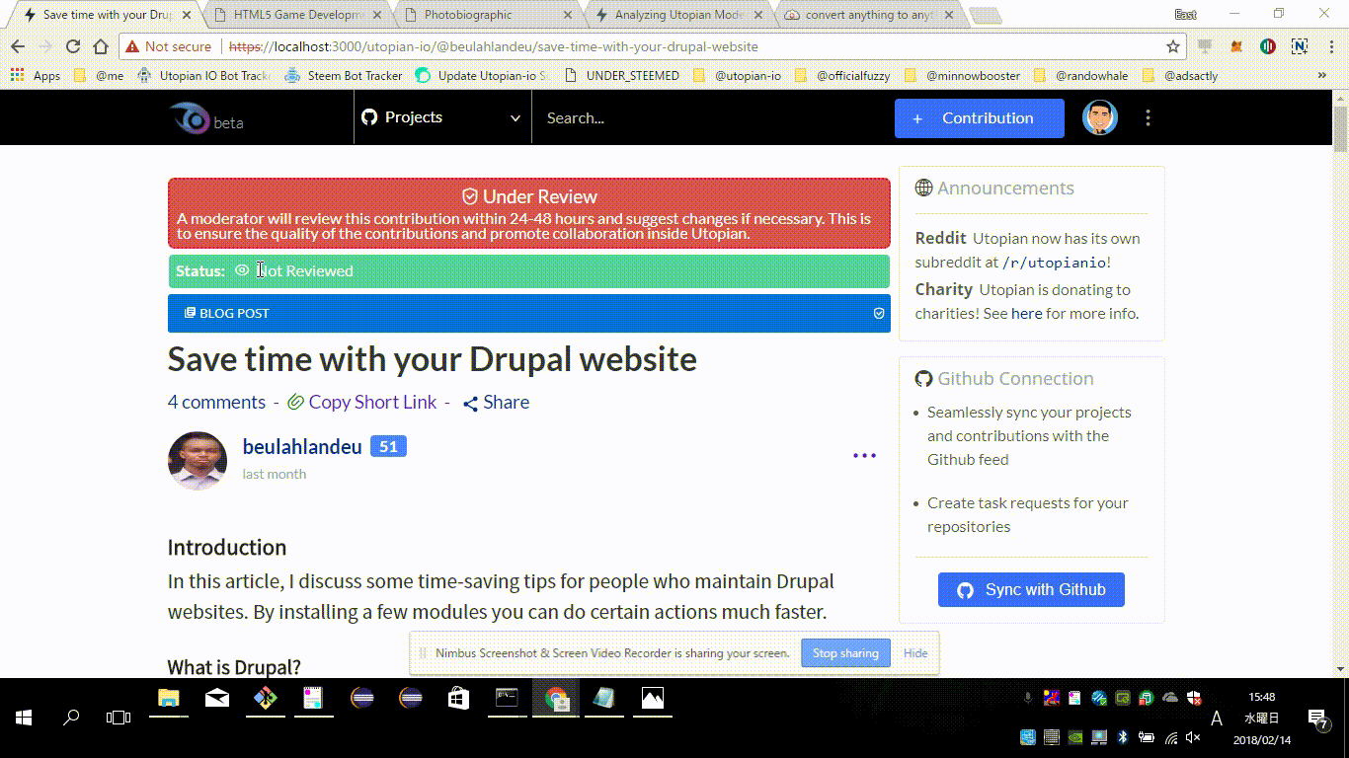Screen dimensions: 1349x758
Task: Open the Action Center notifications
Action: coord(1317,718)
